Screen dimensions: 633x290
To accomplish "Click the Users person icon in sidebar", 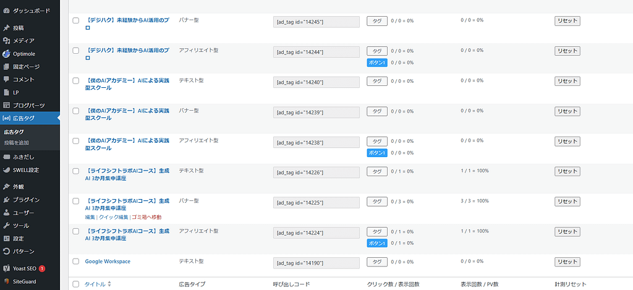I will [x=6, y=213].
